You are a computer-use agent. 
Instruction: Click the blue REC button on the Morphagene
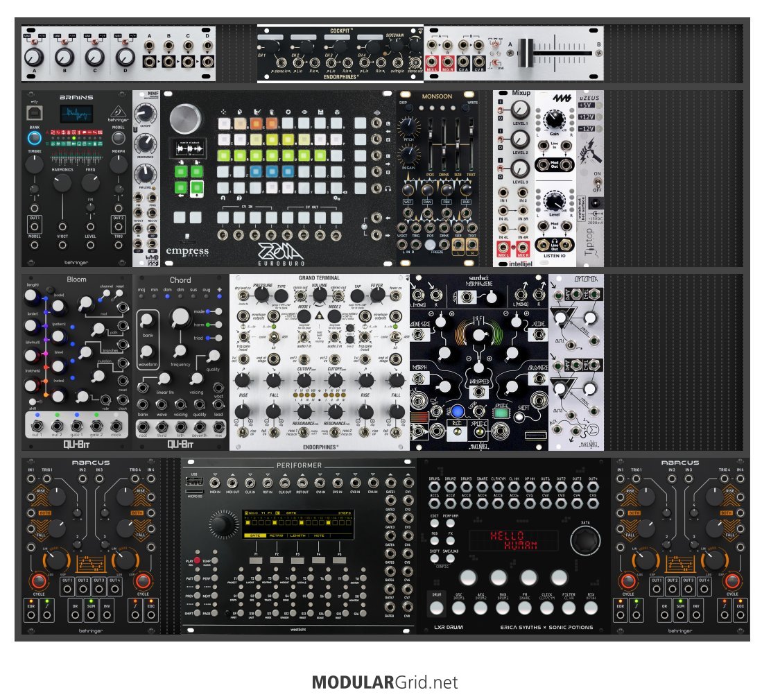(458, 411)
